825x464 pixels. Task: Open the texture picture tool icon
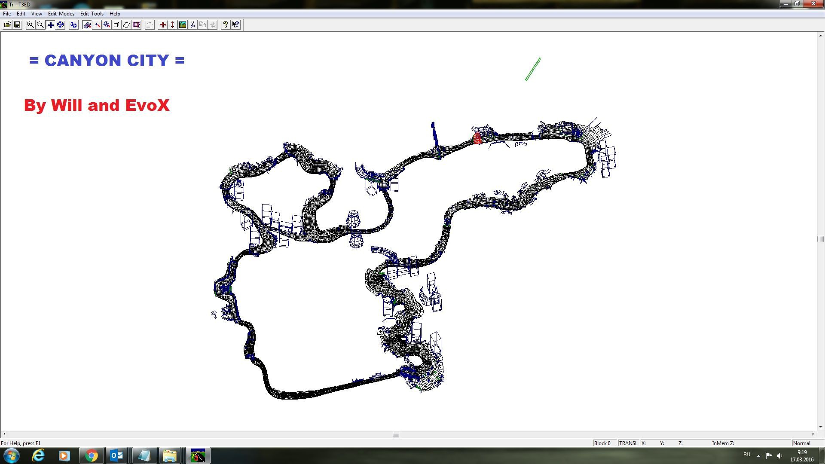183,25
